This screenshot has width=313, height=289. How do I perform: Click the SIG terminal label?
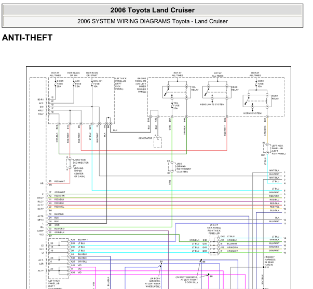click(42, 107)
